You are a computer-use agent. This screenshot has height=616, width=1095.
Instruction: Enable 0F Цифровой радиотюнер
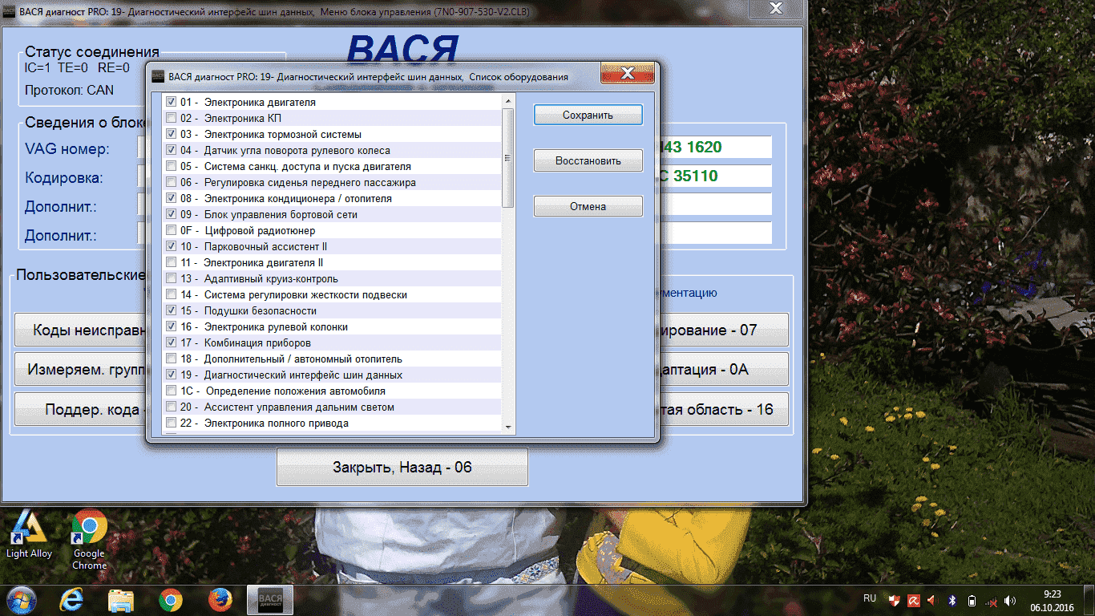coord(171,230)
